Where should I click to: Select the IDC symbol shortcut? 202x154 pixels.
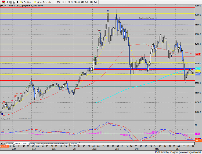click(57, 2)
